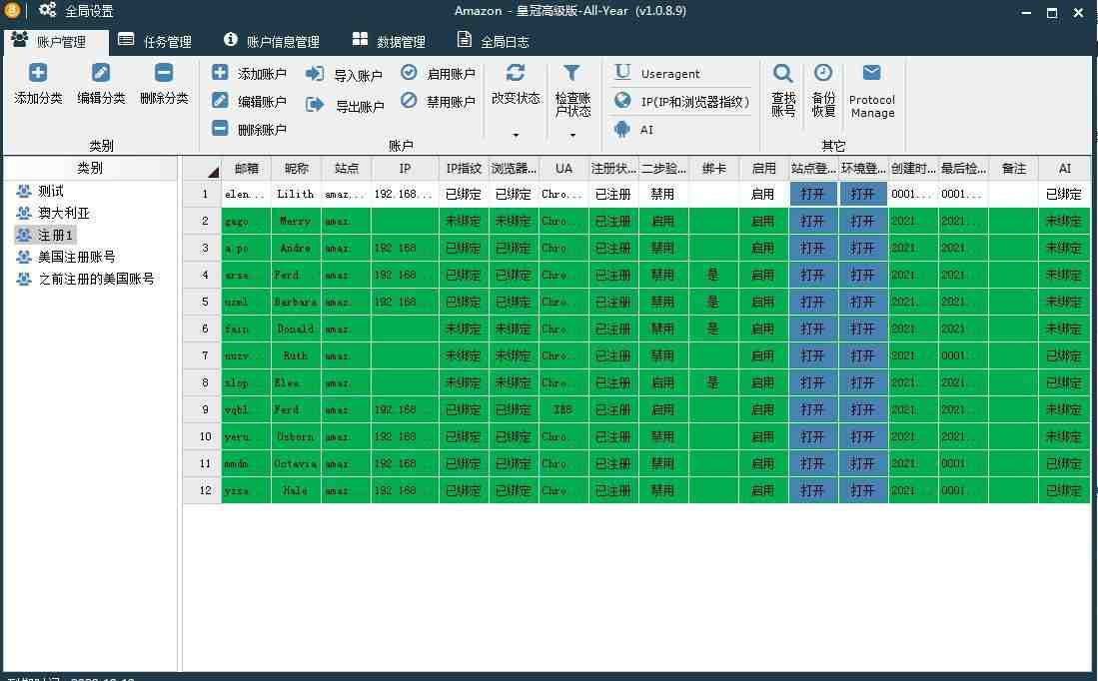Select the 注册1 category
This screenshot has width=1098, height=681.
tap(46, 236)
